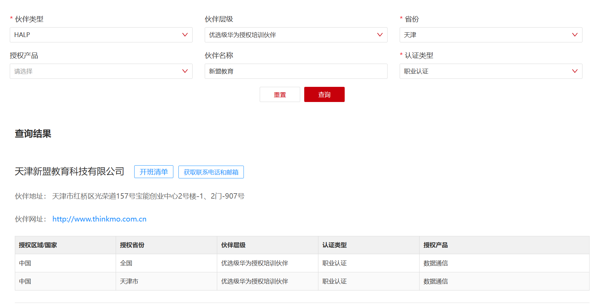600x308 pixels.
Task: Open the 授权产品 dropdown with 请选择 placeholder
Action: [101, 71]
